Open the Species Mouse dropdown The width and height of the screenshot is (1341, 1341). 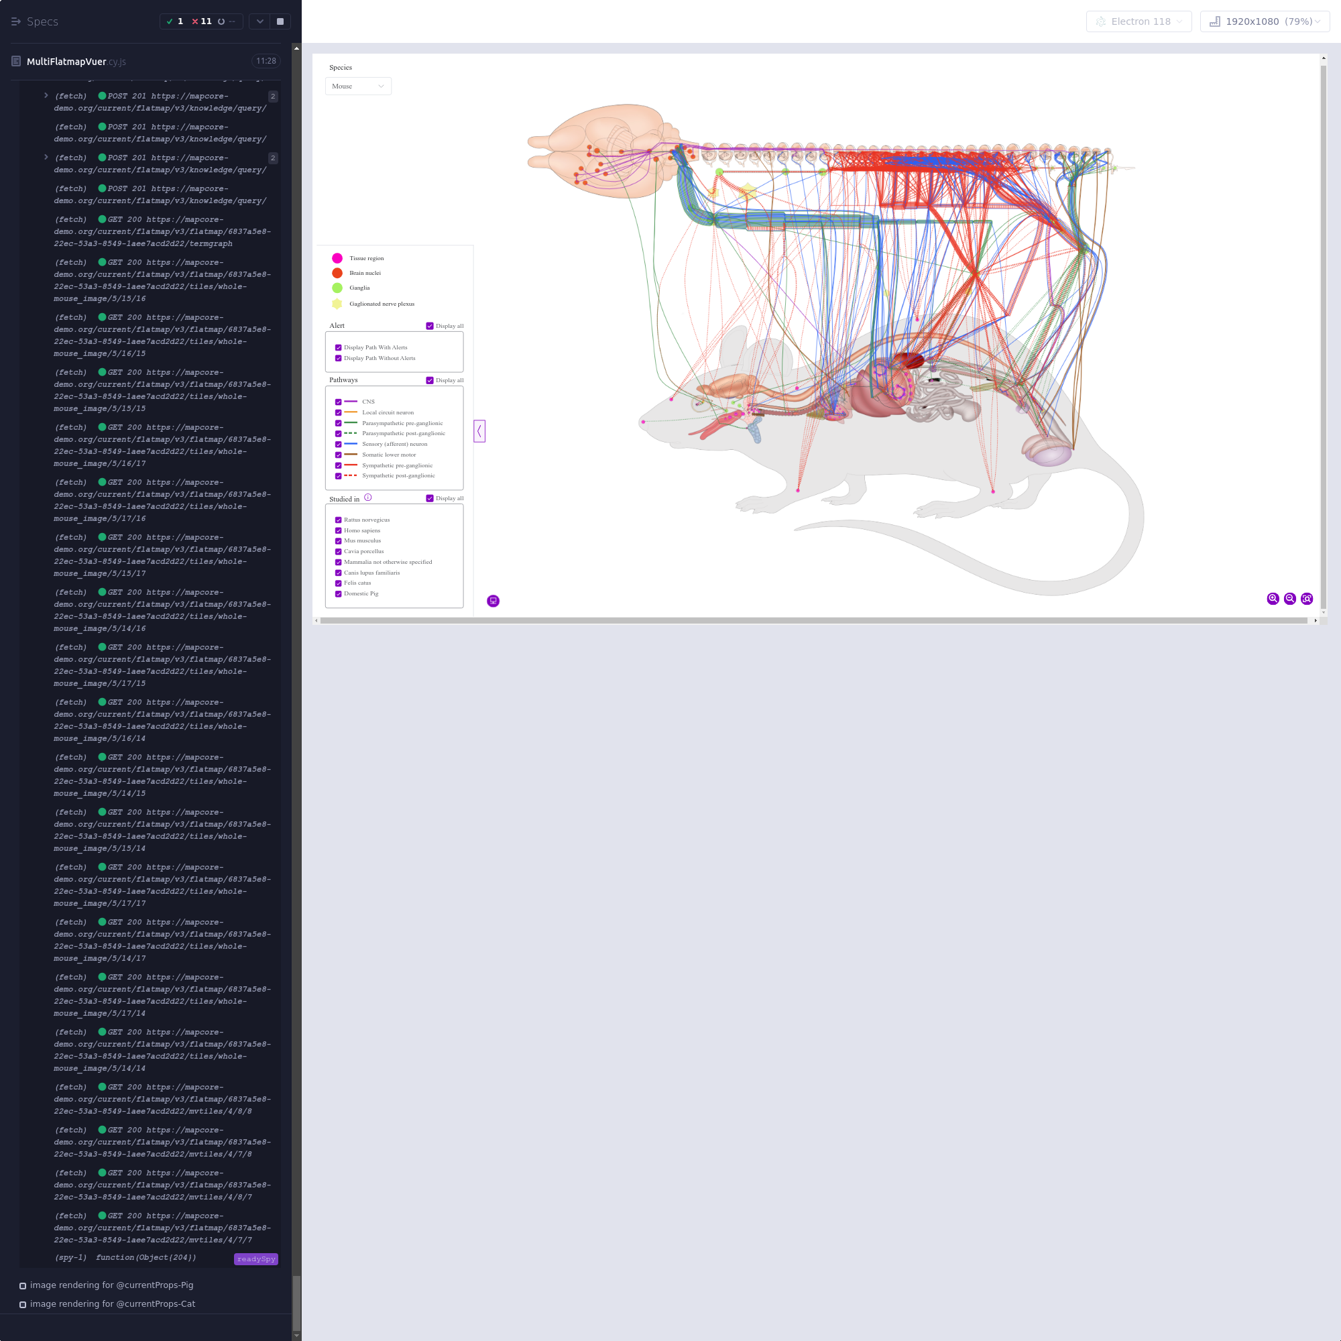357,86
